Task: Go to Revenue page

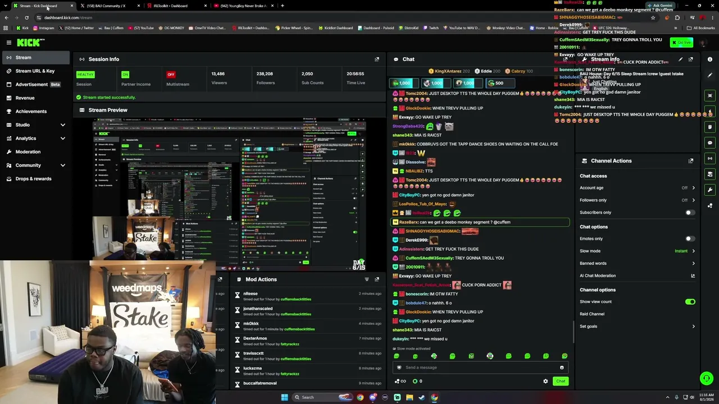Action: click(x=35, y=98)
